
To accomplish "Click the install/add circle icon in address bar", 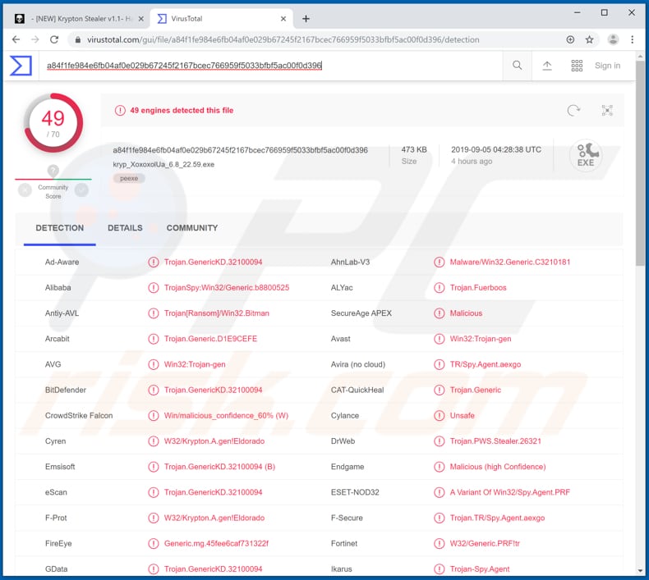I will [x=570, y=39].
